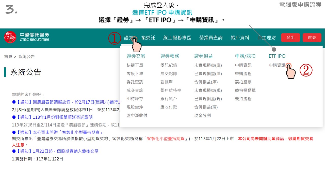Image resolution: width=325 pixels, height=183 pixels.
Task: Open notice about 農曆春節調整放假
Action: point(66,102)
